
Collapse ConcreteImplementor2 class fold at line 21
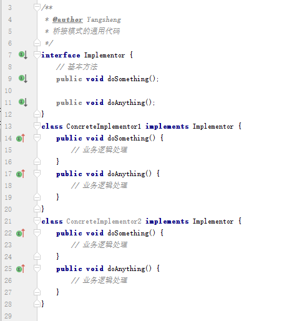click(37, 221)
